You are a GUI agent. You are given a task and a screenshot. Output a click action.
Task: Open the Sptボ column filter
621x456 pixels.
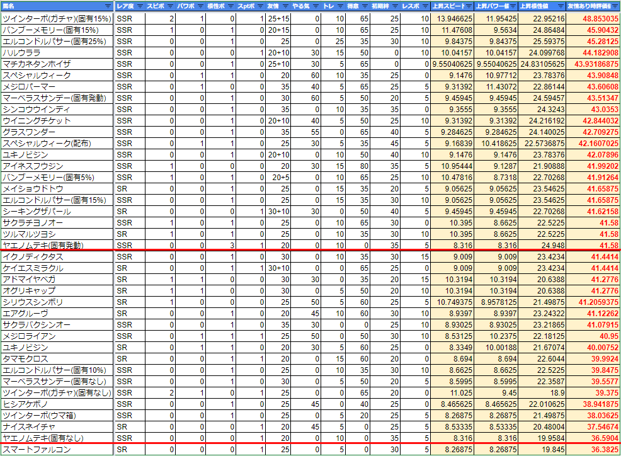coord(260,6)
